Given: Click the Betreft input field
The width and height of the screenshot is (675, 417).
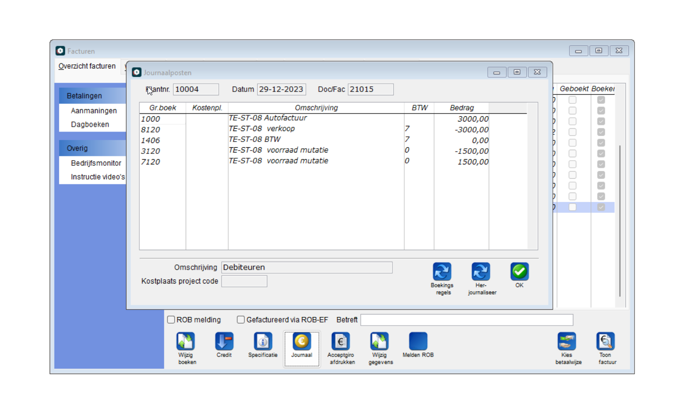Looking at the screenshot, I should pos(466,320).
